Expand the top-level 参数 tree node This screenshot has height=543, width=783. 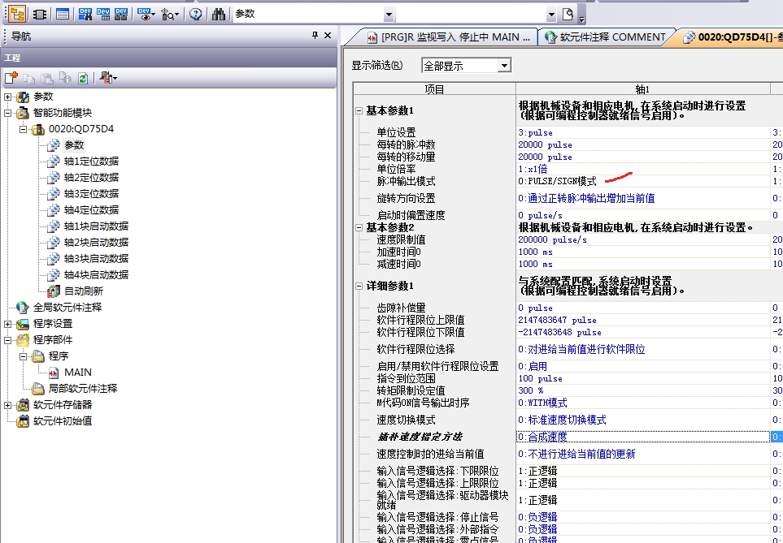point(8,97)
